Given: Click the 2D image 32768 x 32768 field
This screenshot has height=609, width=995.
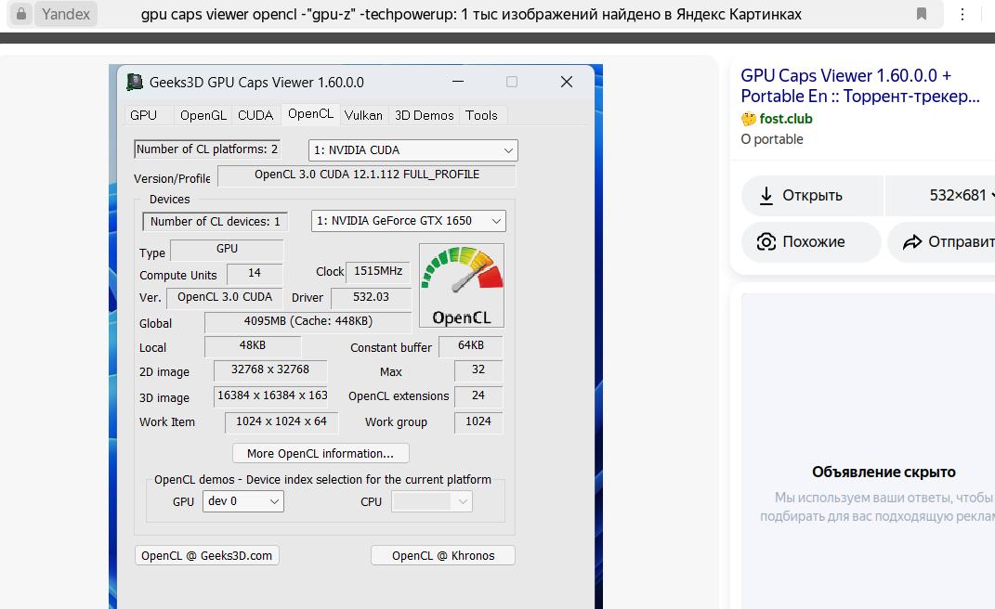Looking at the screenshot, I should [x=270, y=369].
